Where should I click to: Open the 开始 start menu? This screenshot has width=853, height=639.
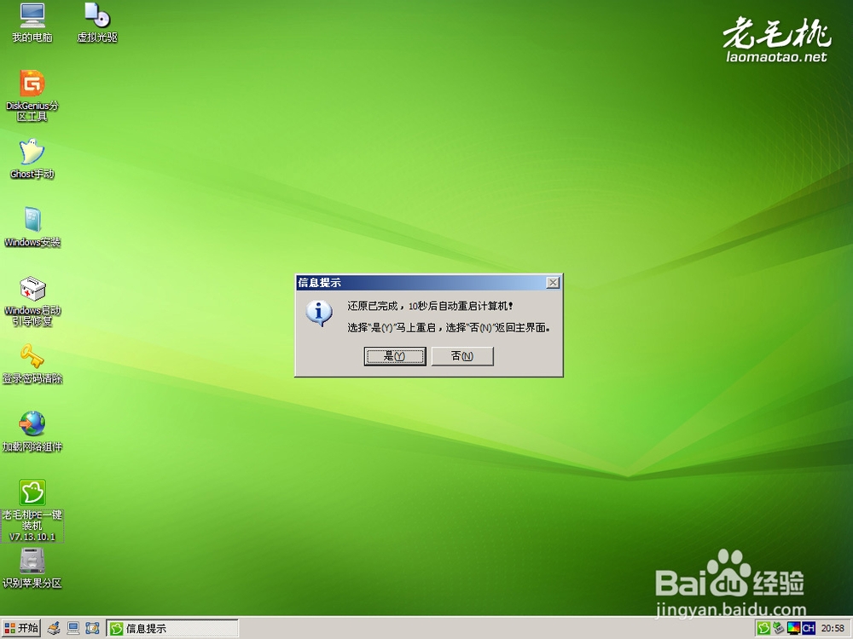coord(21,628)
